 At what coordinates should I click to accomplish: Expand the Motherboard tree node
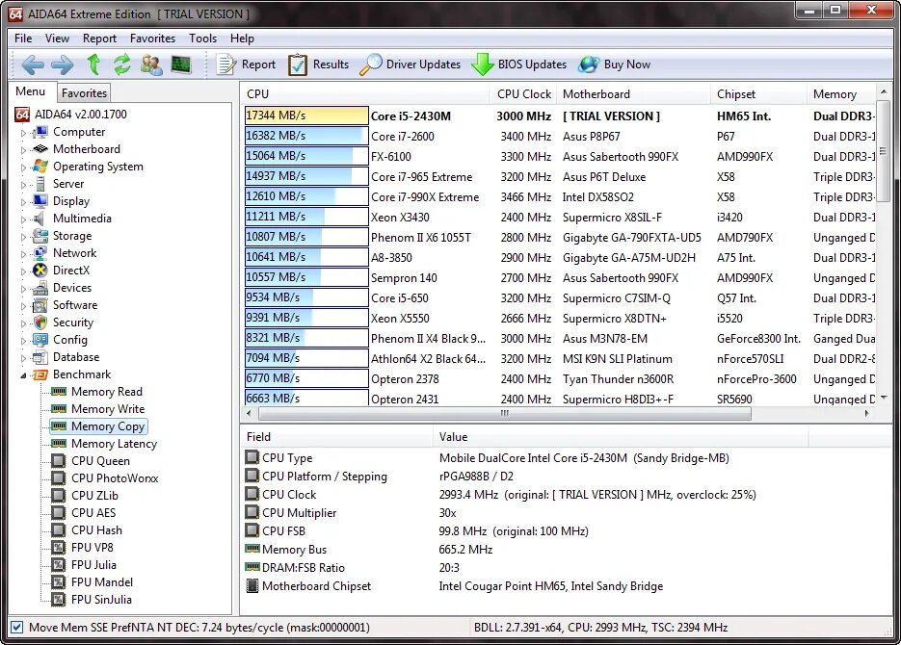[23, 150]
